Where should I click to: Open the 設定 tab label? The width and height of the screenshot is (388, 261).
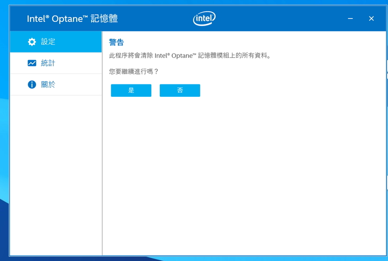click(48, 42)
